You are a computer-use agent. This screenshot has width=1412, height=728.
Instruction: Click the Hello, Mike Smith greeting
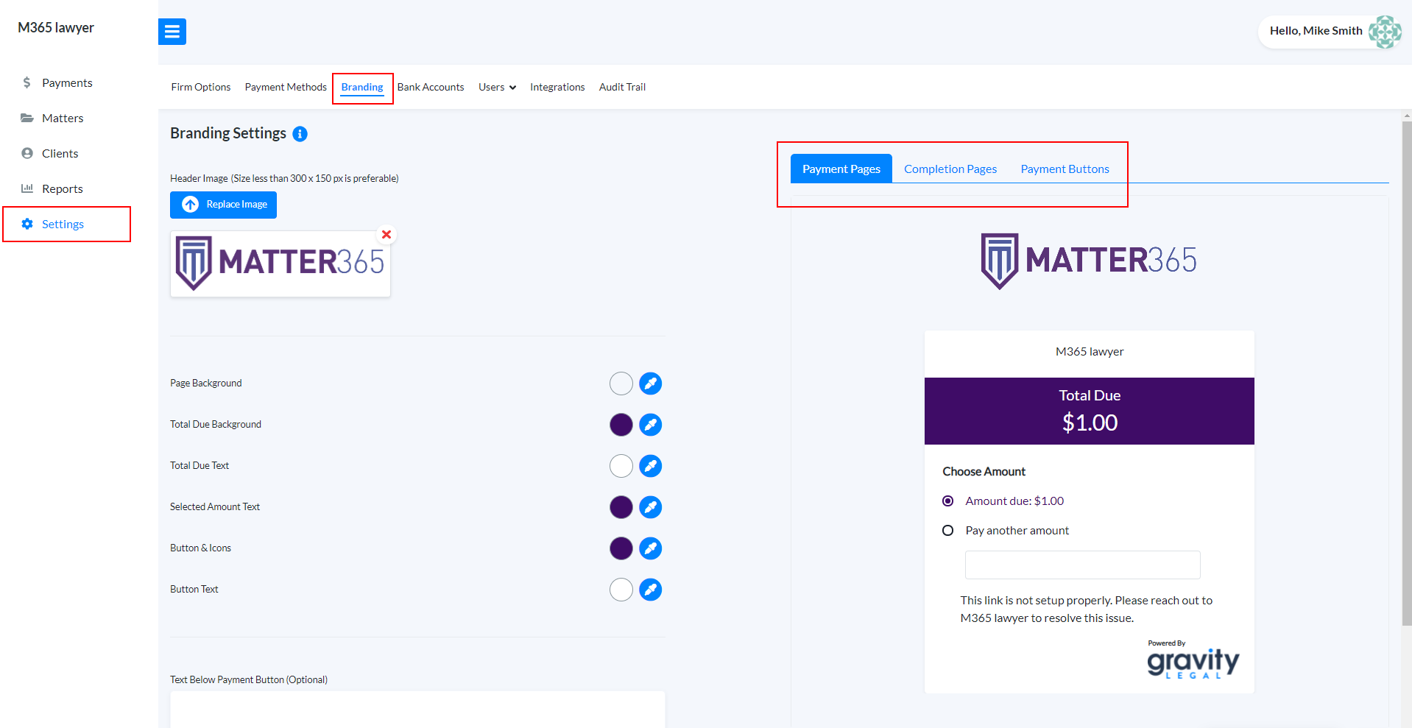pyautogui.click(x=1316, y=31)
